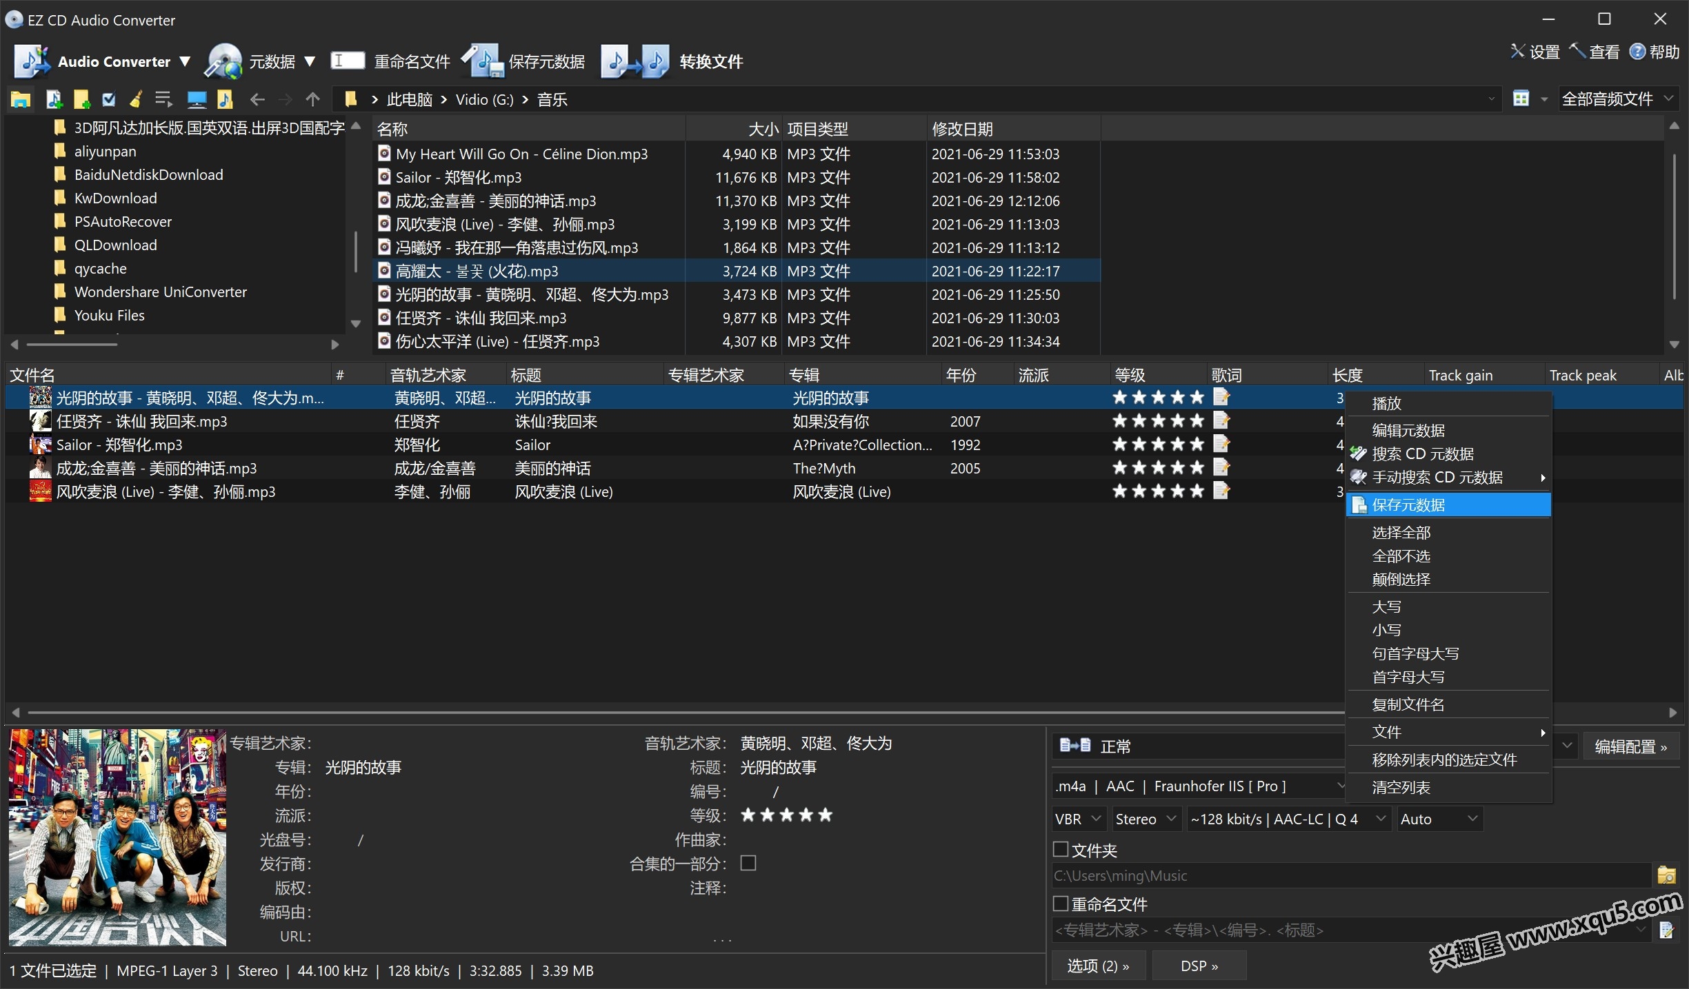Viewport: 1689px width, 989px height.
Task: Open the ~128 kbit/s AAC-LC quality dropdown
Action: [1288, 819]
